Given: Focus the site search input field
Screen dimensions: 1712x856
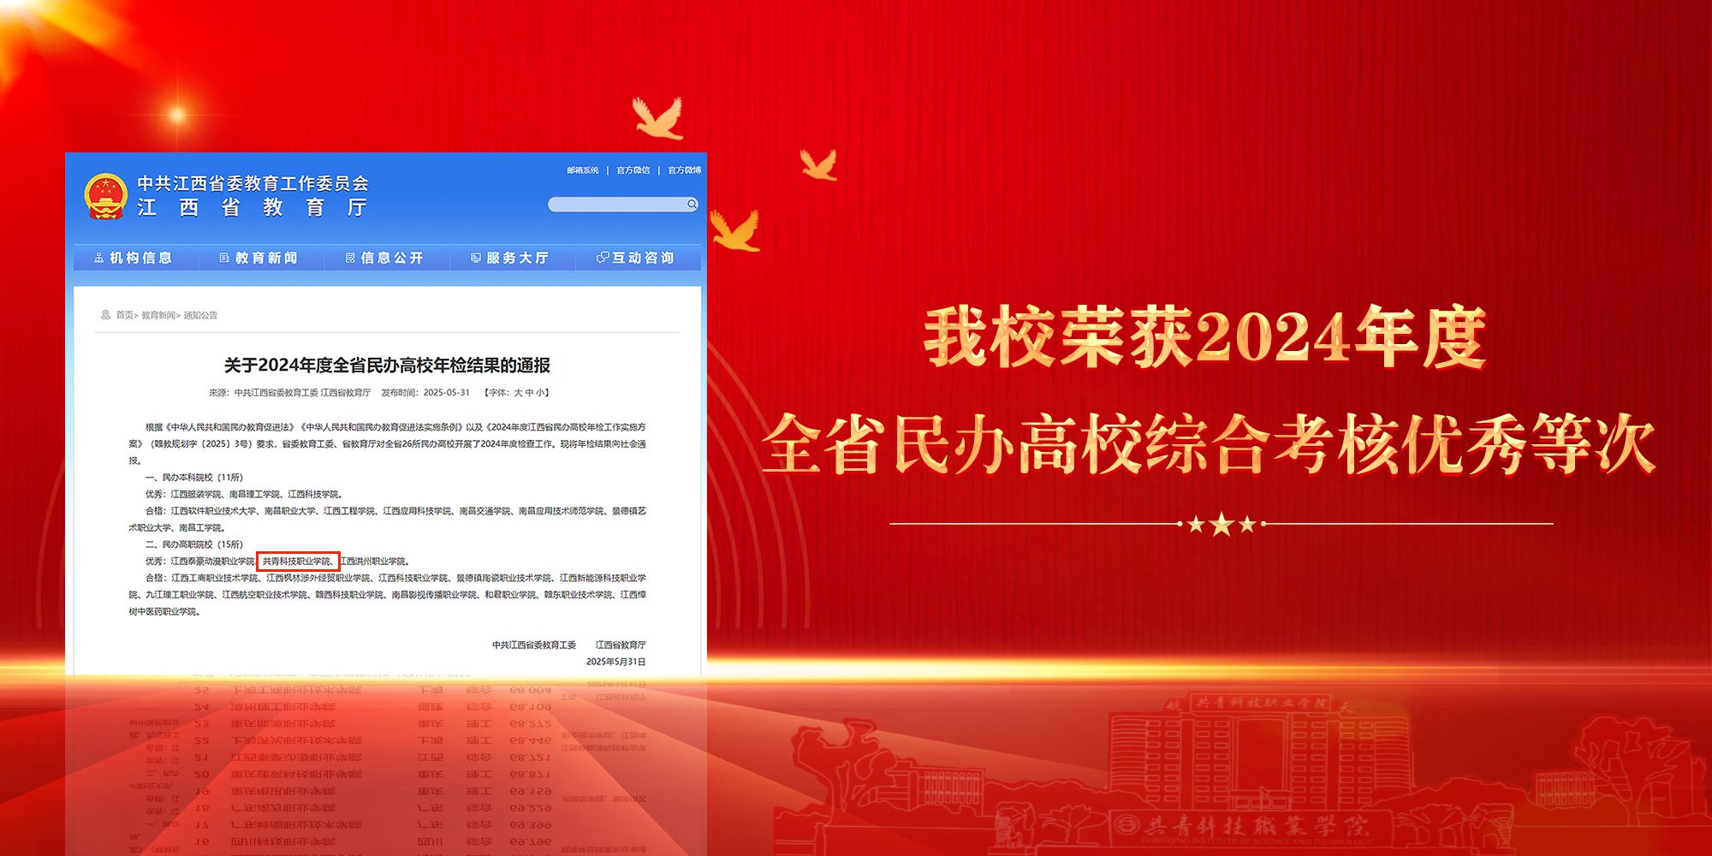Looking at the screenshot, I should 616,204.
